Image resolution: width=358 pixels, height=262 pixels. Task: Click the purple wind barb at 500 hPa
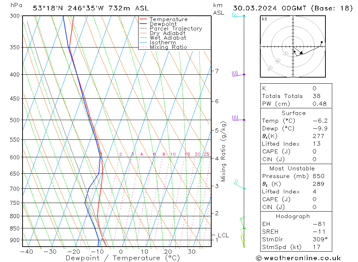tap(238, 118)
